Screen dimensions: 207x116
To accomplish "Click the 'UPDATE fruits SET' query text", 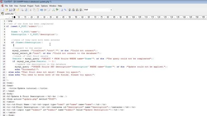I will pyautogui.click(x=43, y=67).
